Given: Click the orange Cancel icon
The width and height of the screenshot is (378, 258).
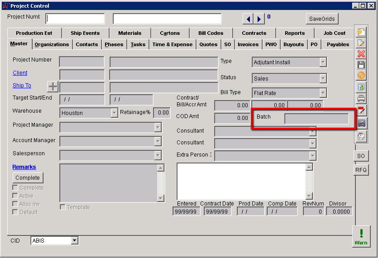Looking at the screenshot, I should pos(361,76).
